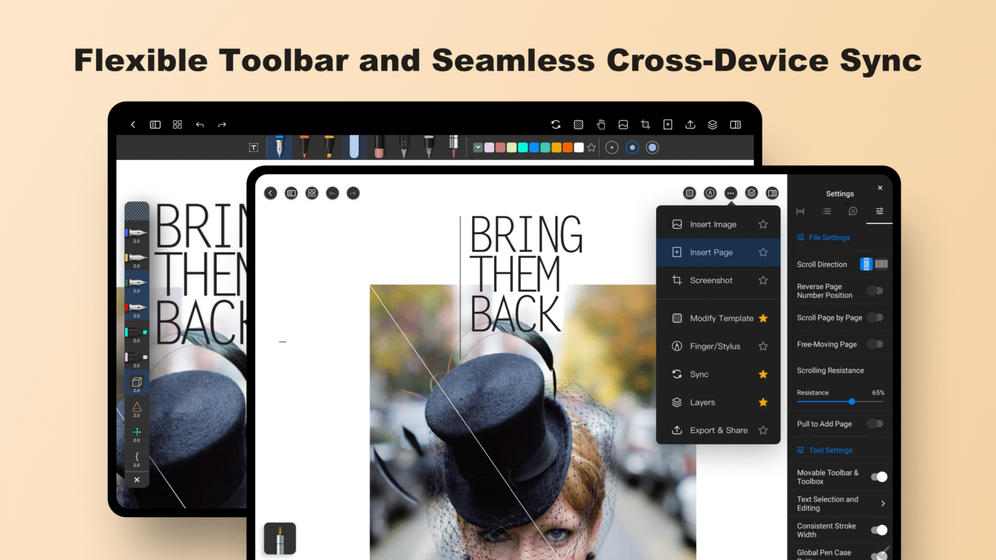Turn on Free-Moving Page
The height and width of the screenshot is (560, 996).
pyautogui.click(x=875, y=344)
